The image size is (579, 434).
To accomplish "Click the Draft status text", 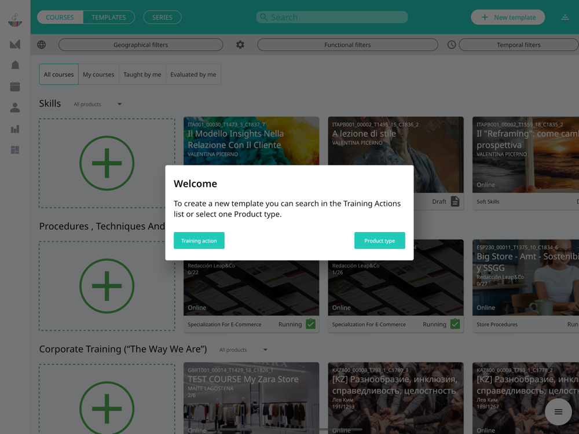I will point(439,201).
